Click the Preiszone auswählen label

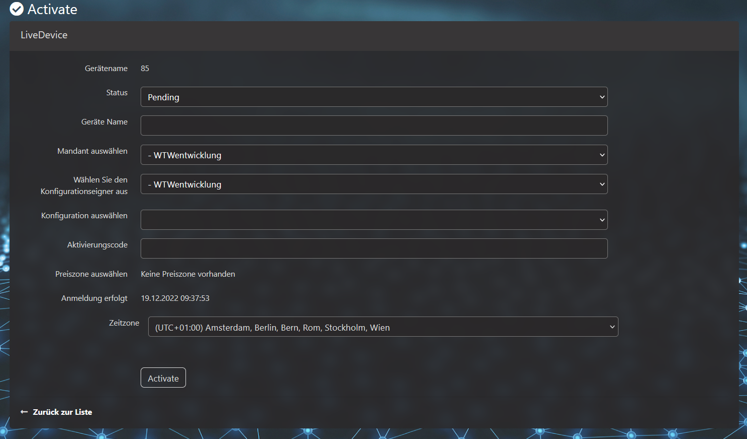coord(91,274)
